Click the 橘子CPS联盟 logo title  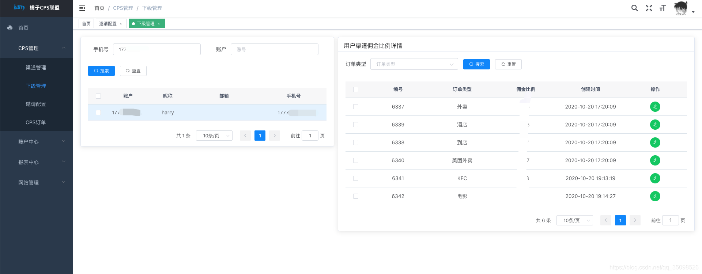pos(45,8)
